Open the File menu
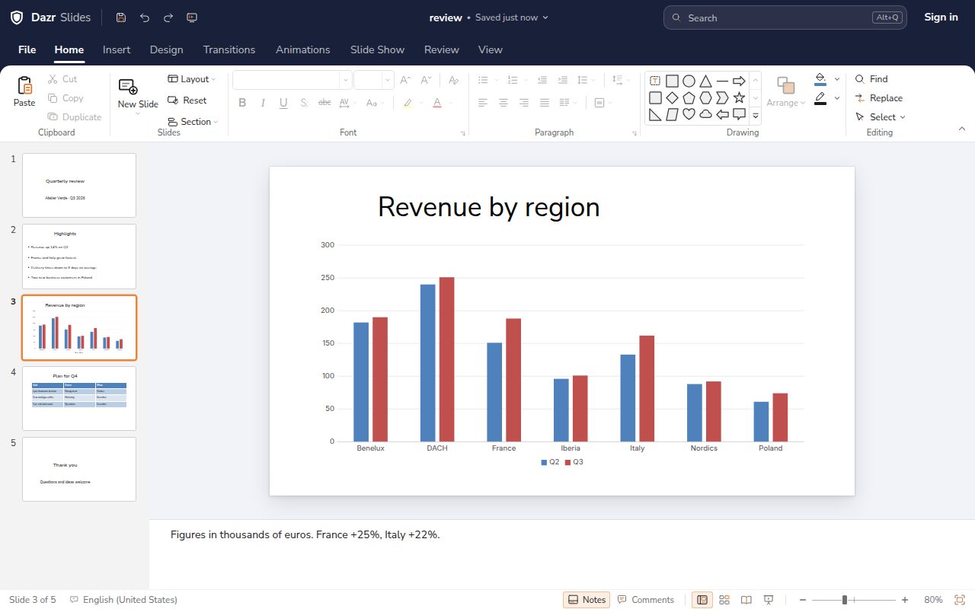The width and height of the screenshot is (975, 609). (x=27, y=49)
